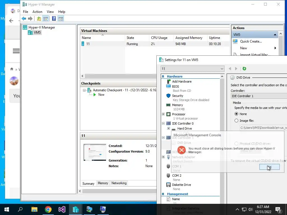Image resolution: width=287 pixels, height=215 pixels.
Task: Open the View menu
Action: [x=50, y=12]
